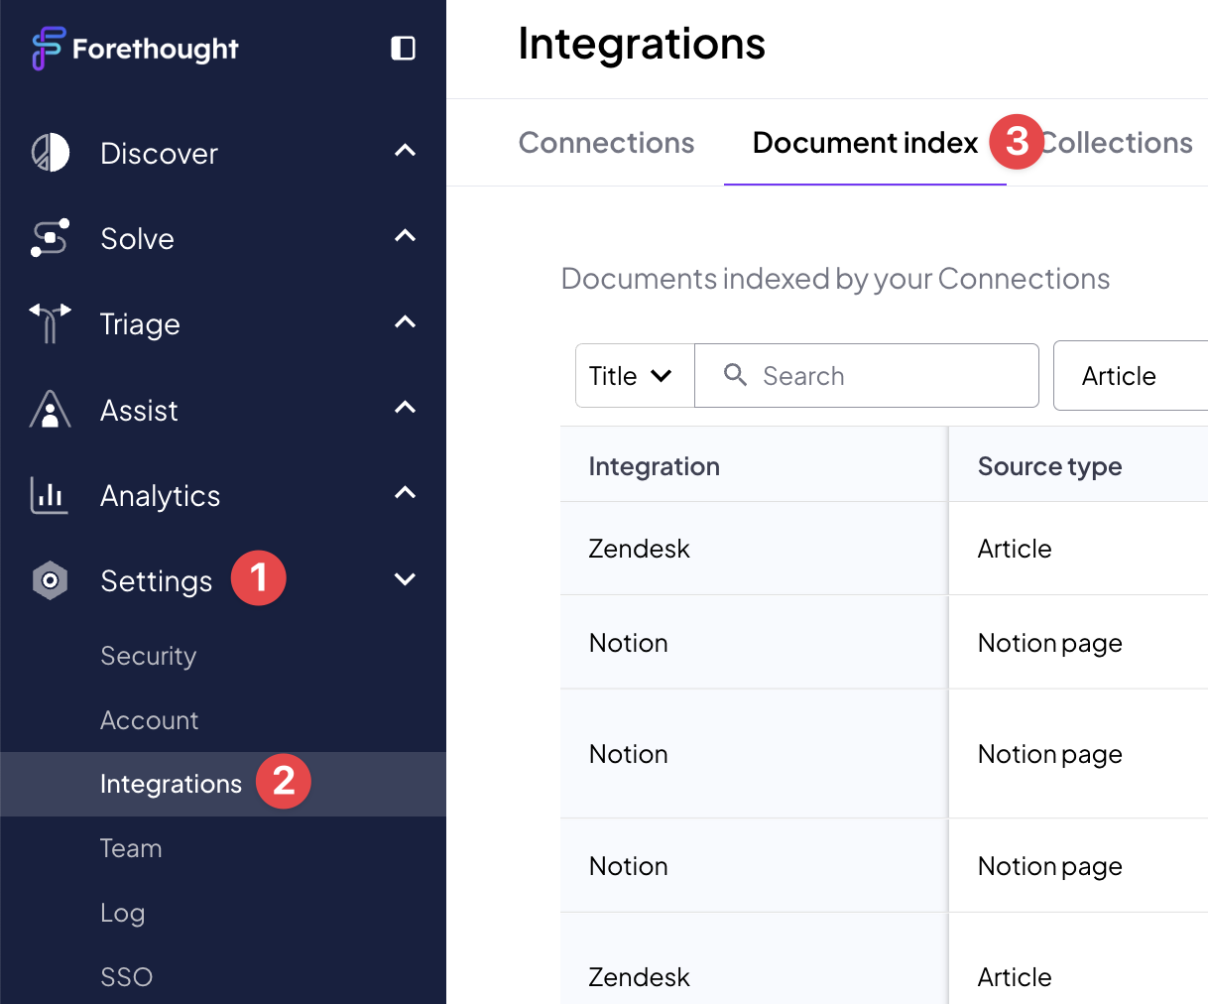The height and width of the screenshot is (1004, 1208).
Task: Open the Triage menu label
Action: 140,324
